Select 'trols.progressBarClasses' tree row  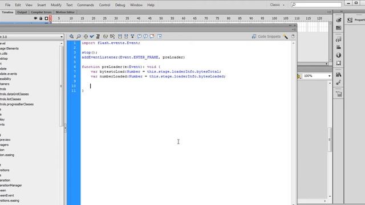17,104
